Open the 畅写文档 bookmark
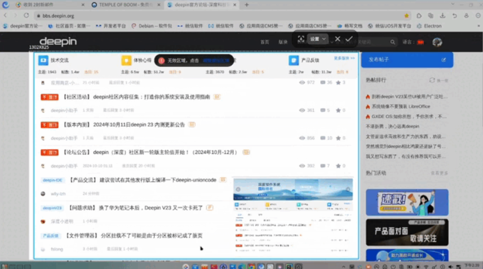 pos(349,26)
